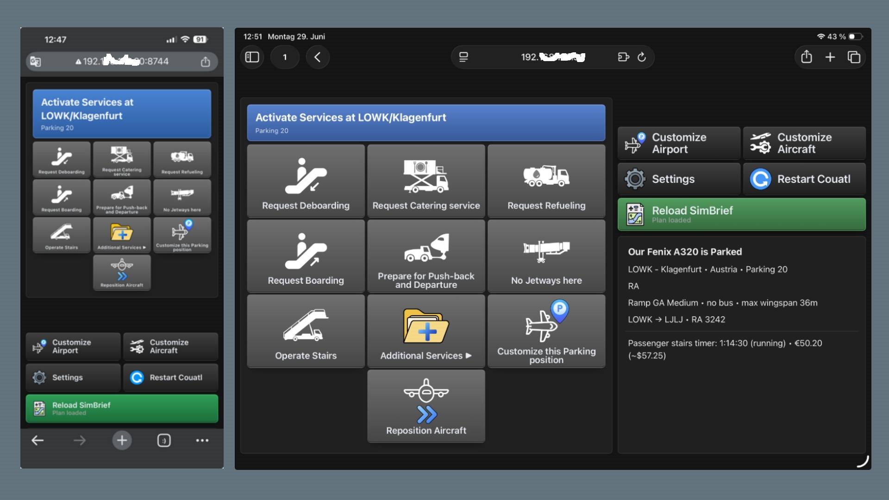The image size is (889, 500).
Task: Reload the page in tablet browser
Action: tap(642, 57)
